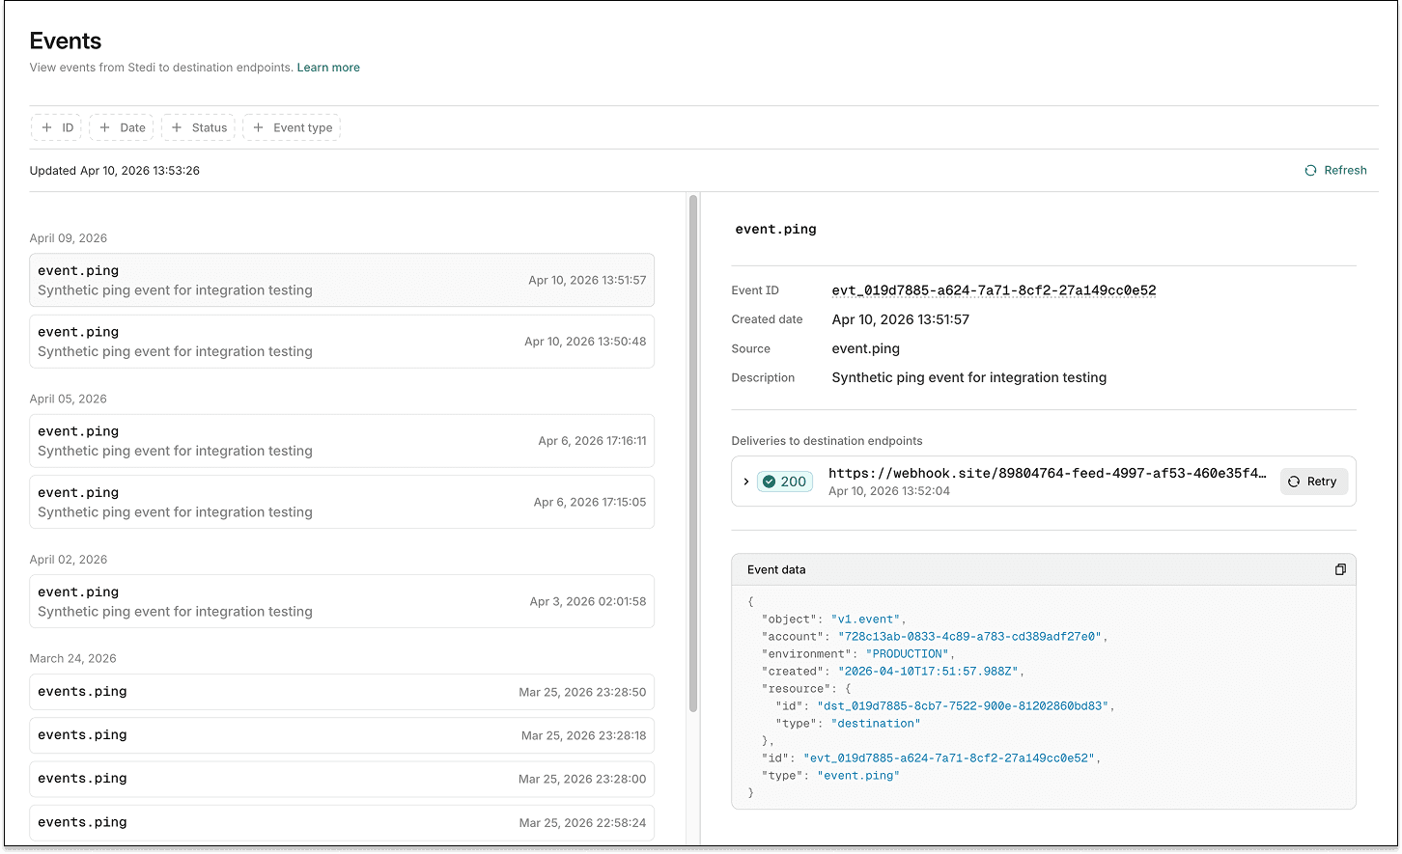Select the event.ping from Apr 6 17:16:11
The width and height of the screenshot is (1402, 854).
[342, 440]
